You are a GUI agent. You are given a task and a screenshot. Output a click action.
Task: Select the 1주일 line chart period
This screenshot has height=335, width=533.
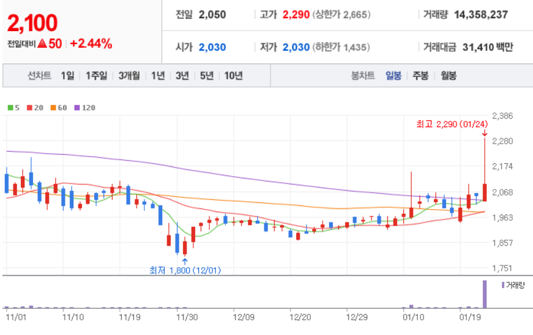click(96, 75)
